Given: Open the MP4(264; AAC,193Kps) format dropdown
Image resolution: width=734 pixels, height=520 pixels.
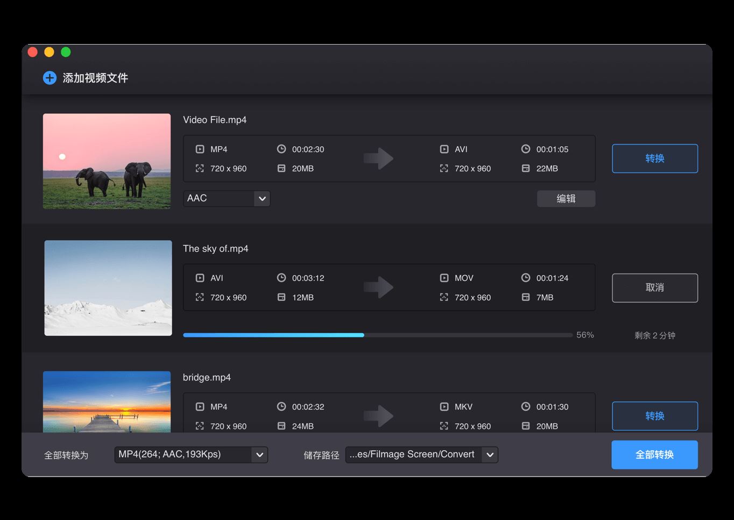Looking at the screenshot, I should point(191,455).
